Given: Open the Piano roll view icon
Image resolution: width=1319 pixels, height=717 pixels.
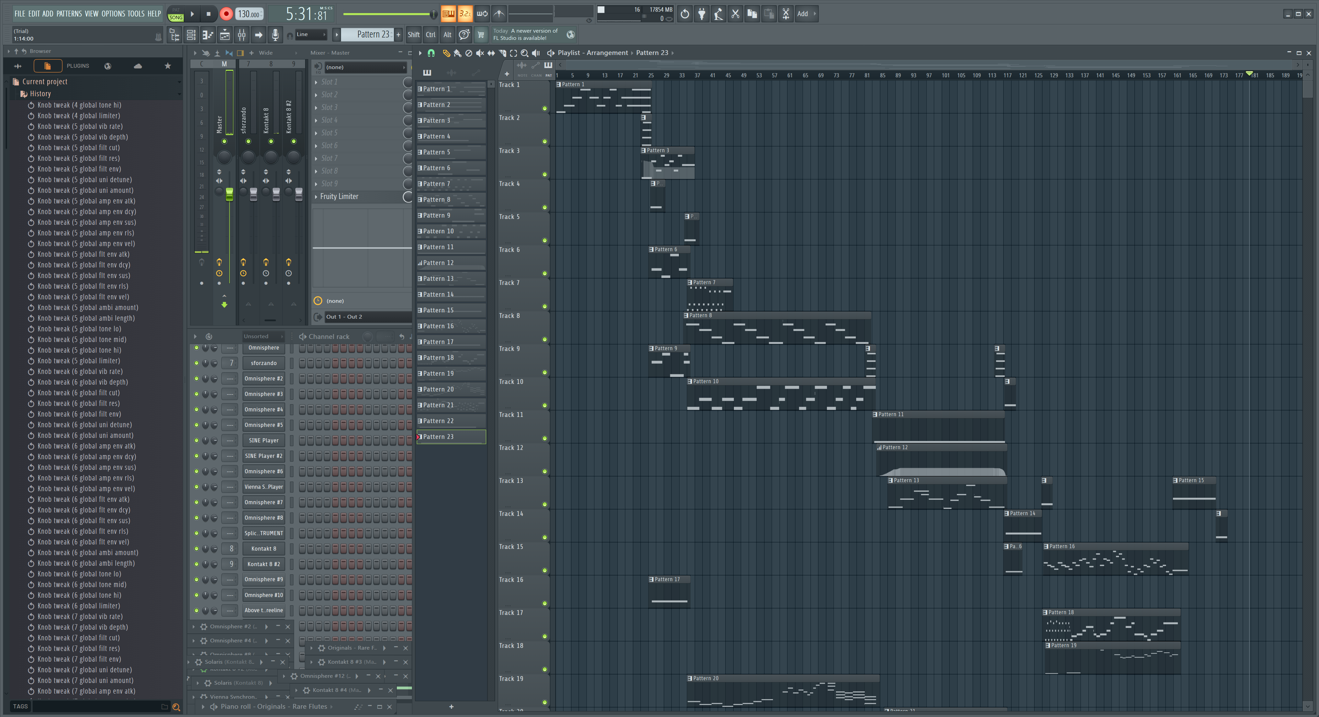Looking at the screenshot, I should 208,35.
